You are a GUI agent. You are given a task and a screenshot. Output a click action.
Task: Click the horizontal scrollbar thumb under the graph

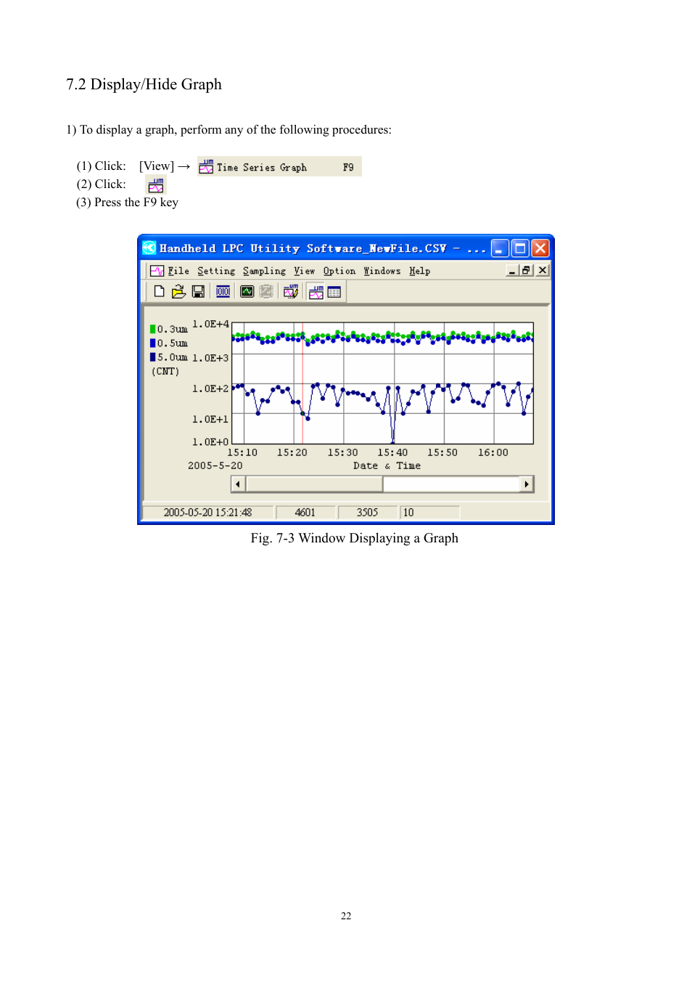coord(314,484)
